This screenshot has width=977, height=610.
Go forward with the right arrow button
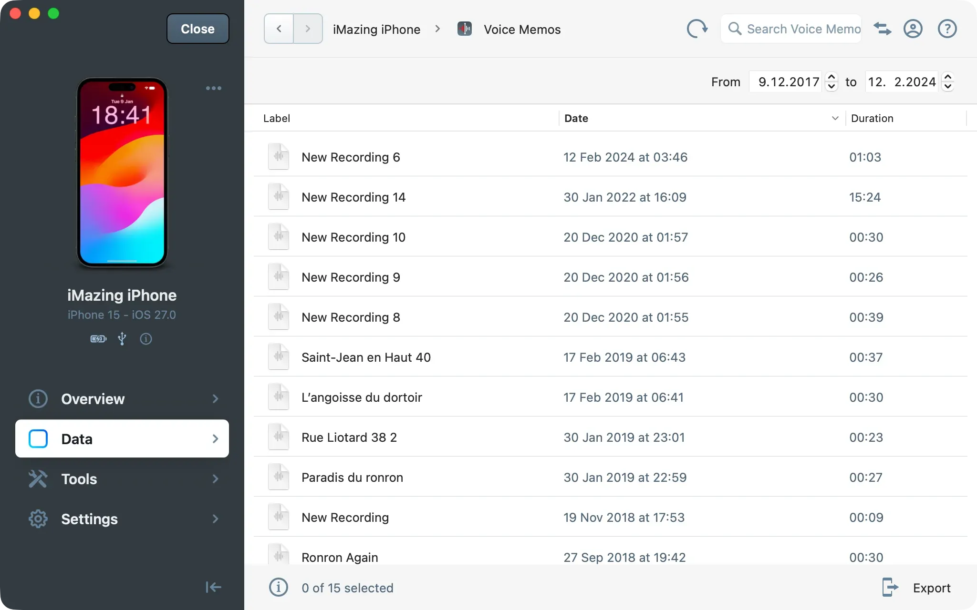pyautogui.click(x=308, y=29)
